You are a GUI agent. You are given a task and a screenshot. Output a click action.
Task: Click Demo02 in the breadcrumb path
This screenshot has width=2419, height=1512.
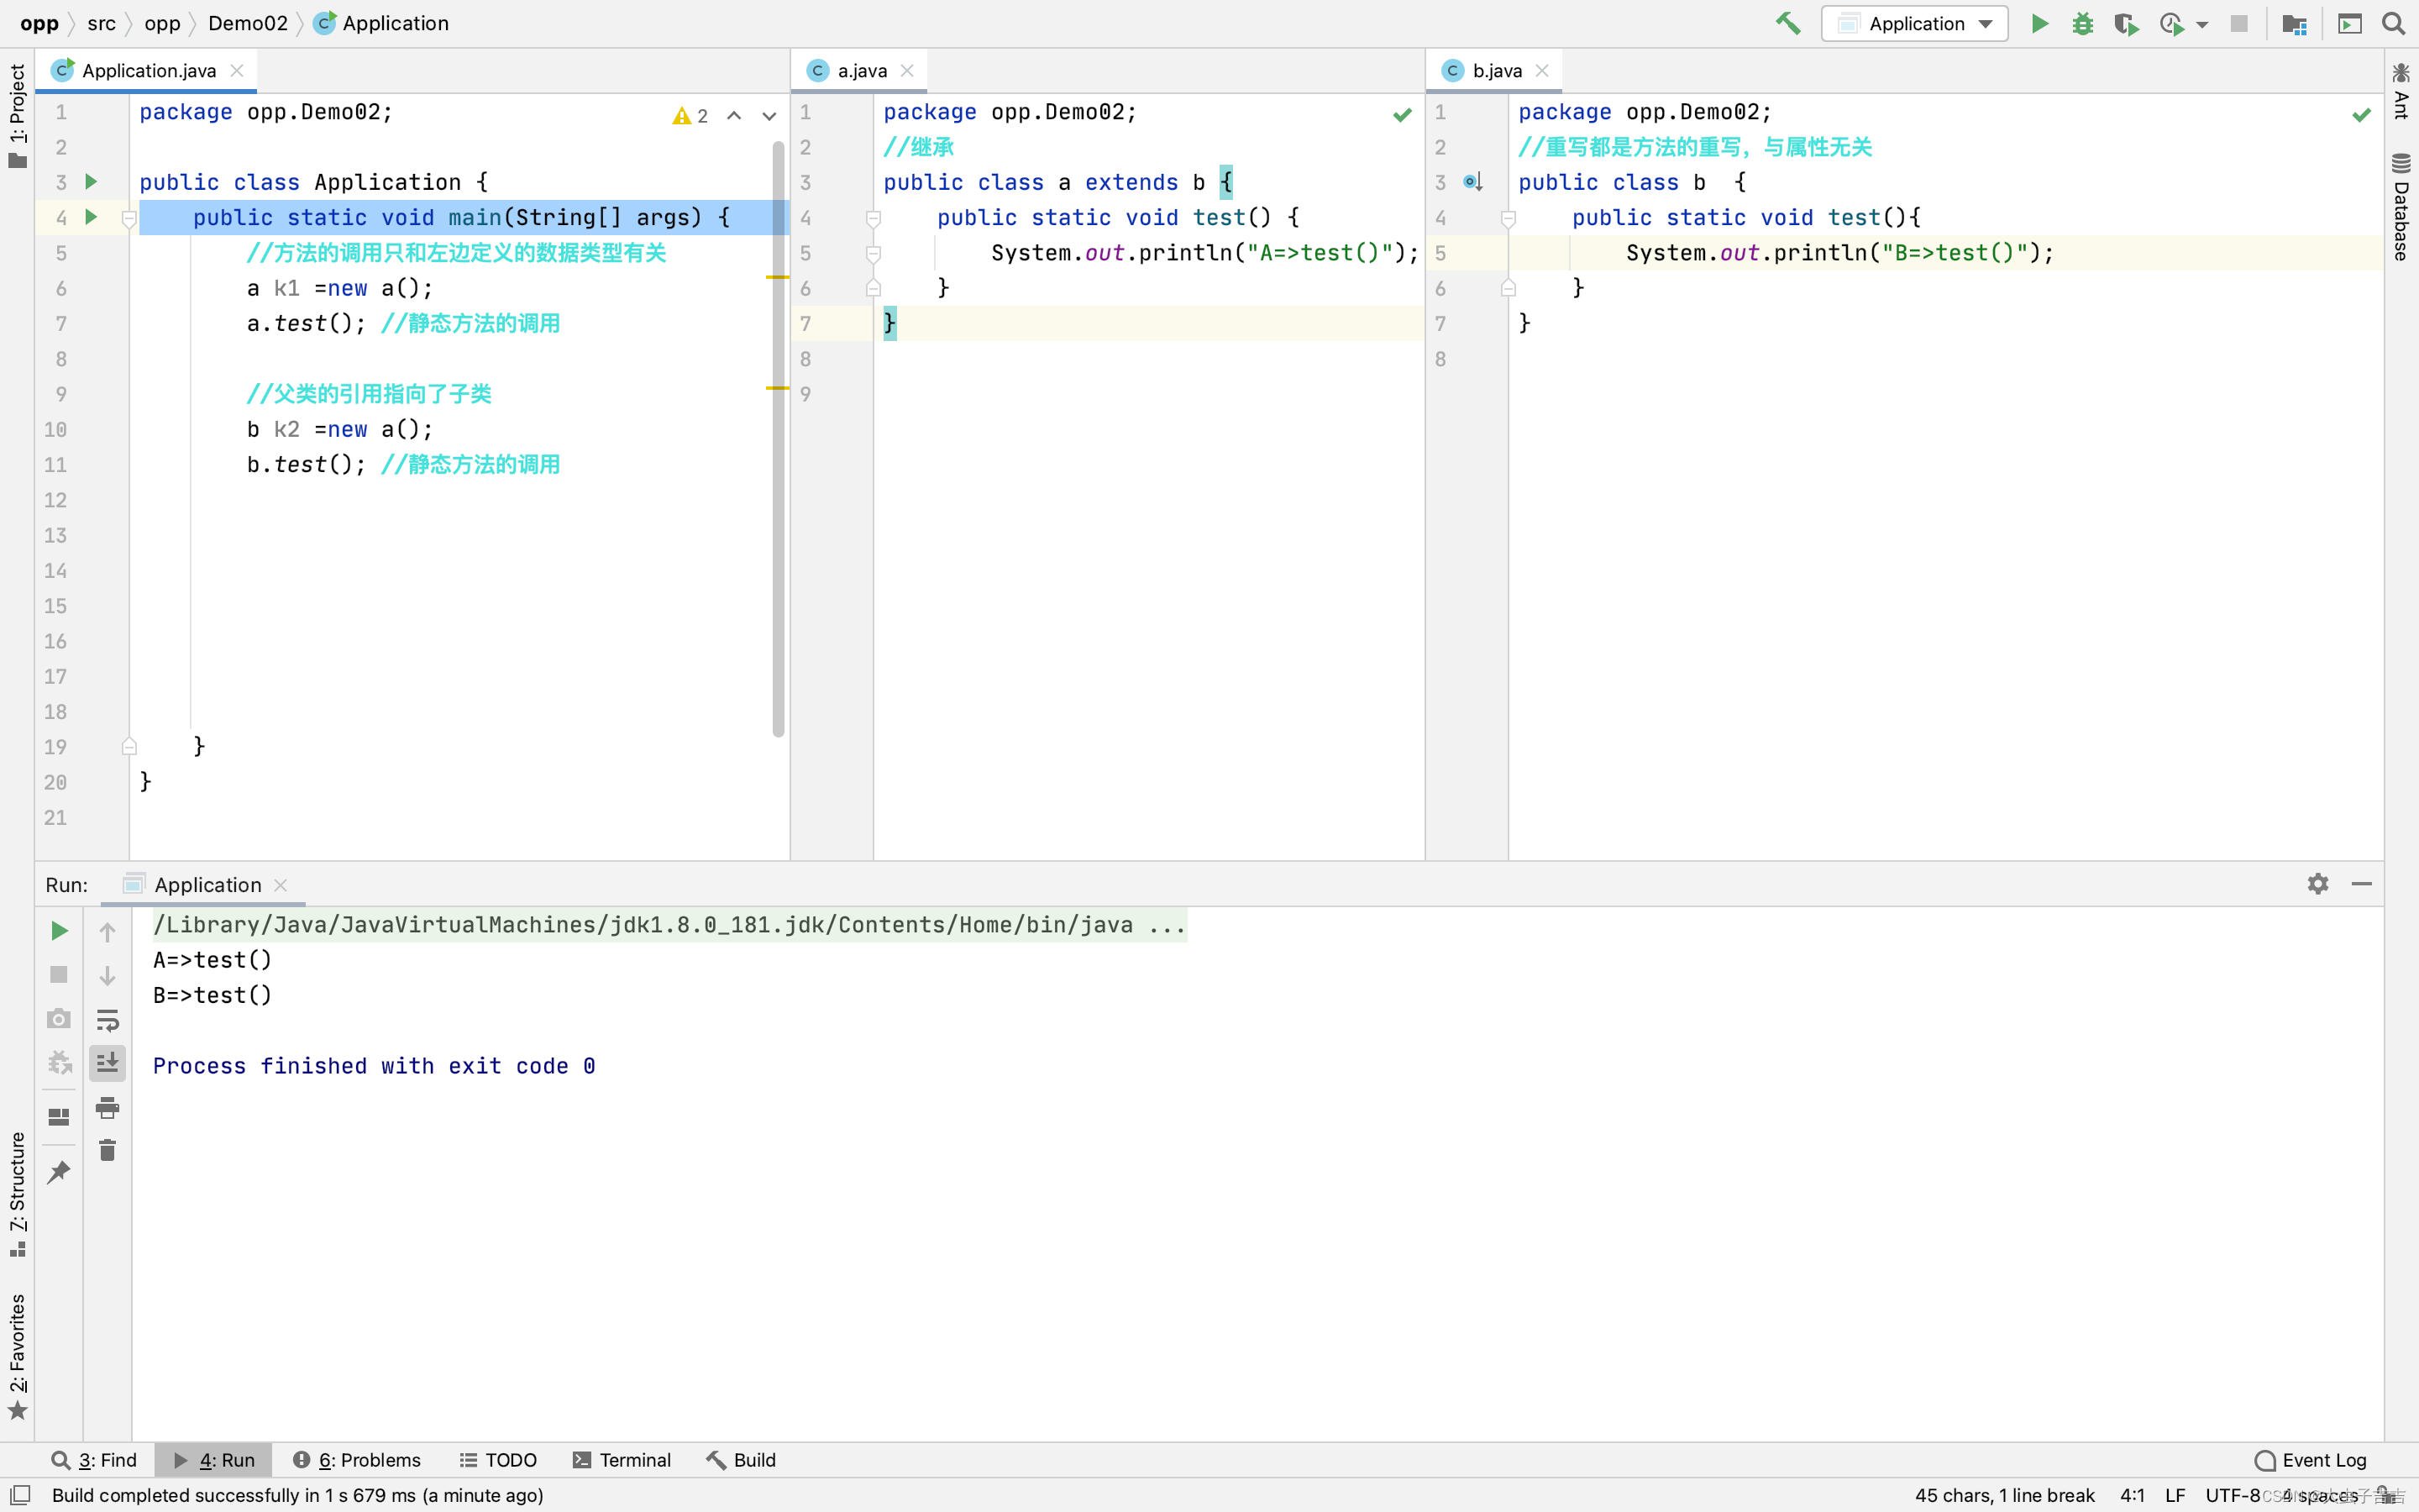point(248,23)
